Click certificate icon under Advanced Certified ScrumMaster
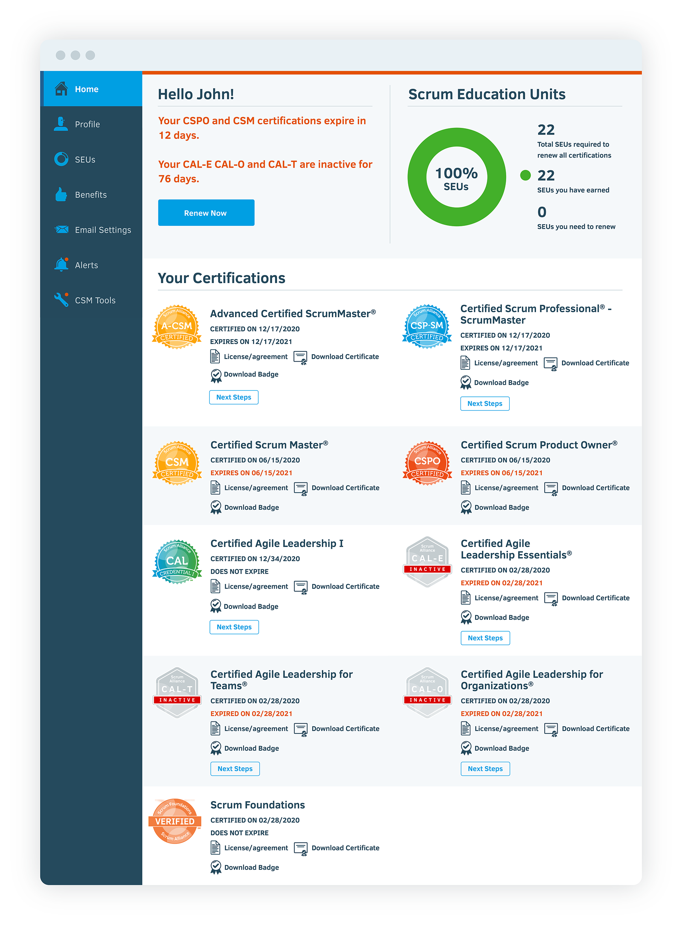682x925 pixels. point(301,357)
